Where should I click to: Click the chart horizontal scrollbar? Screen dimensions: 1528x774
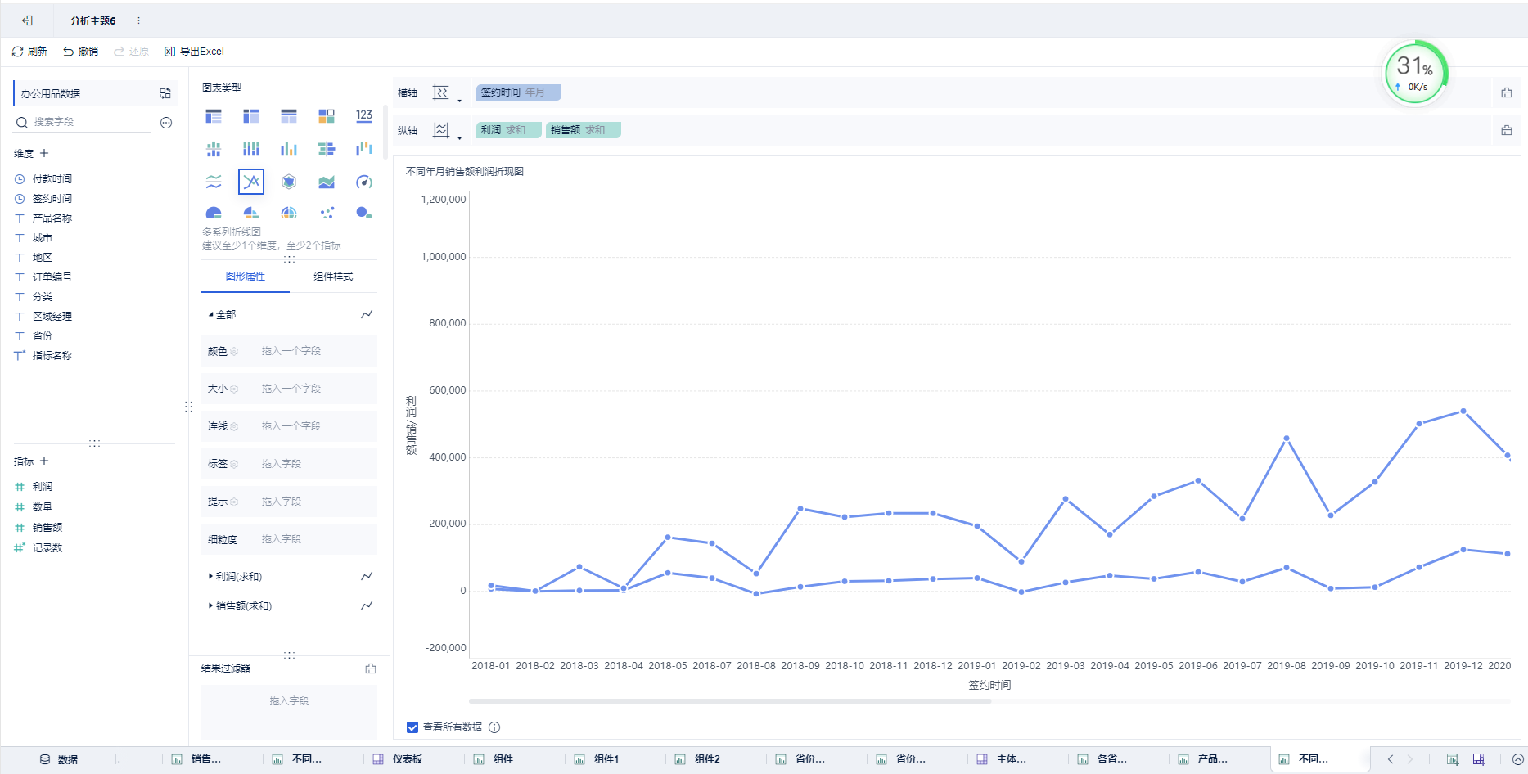point(730,701)
